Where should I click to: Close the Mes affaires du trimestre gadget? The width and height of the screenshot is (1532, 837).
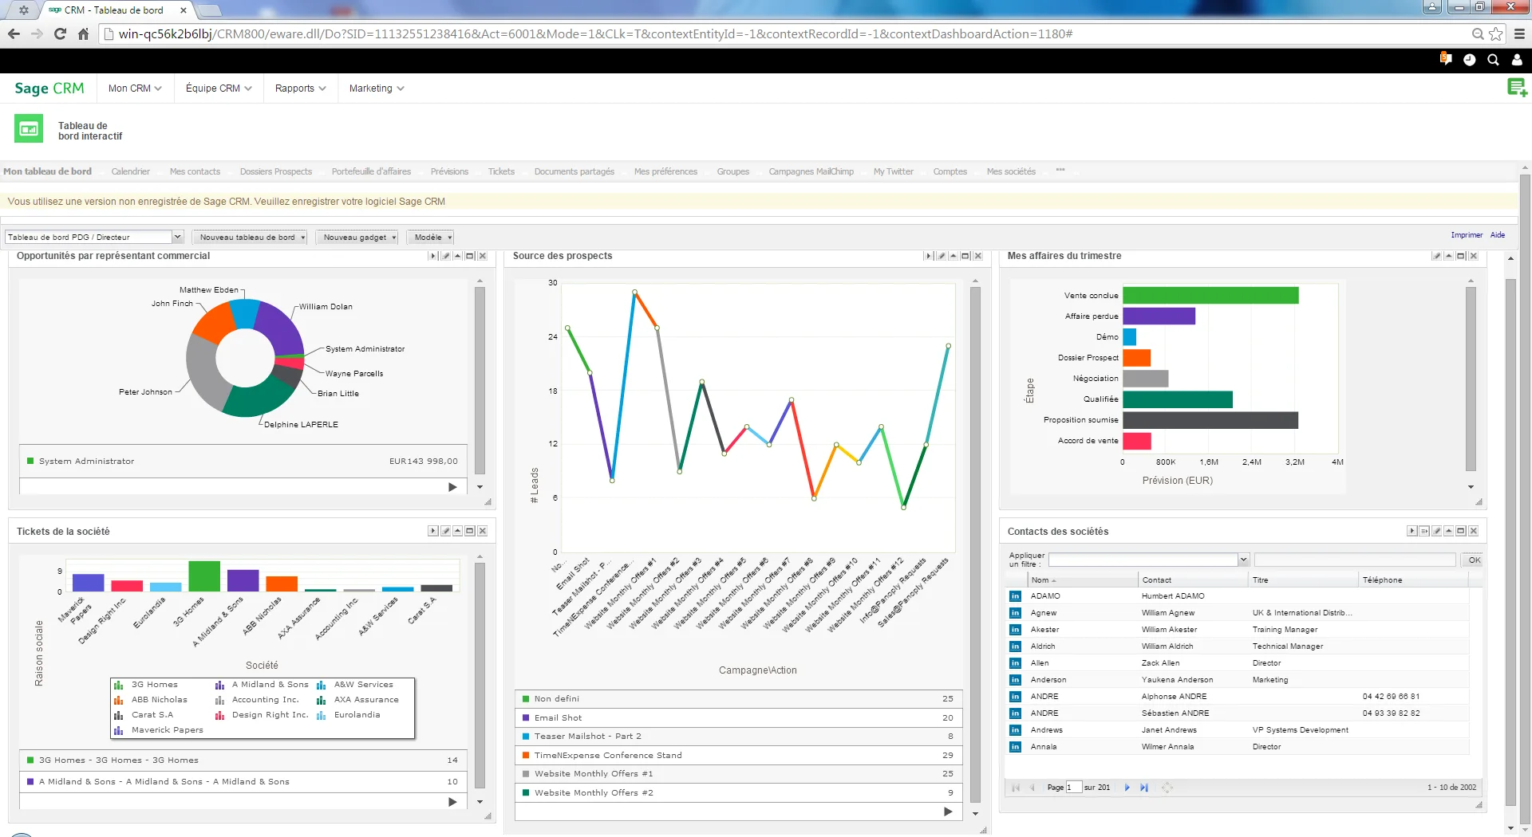click(x=1473, y=256)
